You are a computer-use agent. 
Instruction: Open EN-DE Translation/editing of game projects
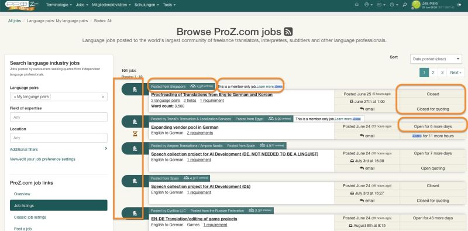click(194, 219)
